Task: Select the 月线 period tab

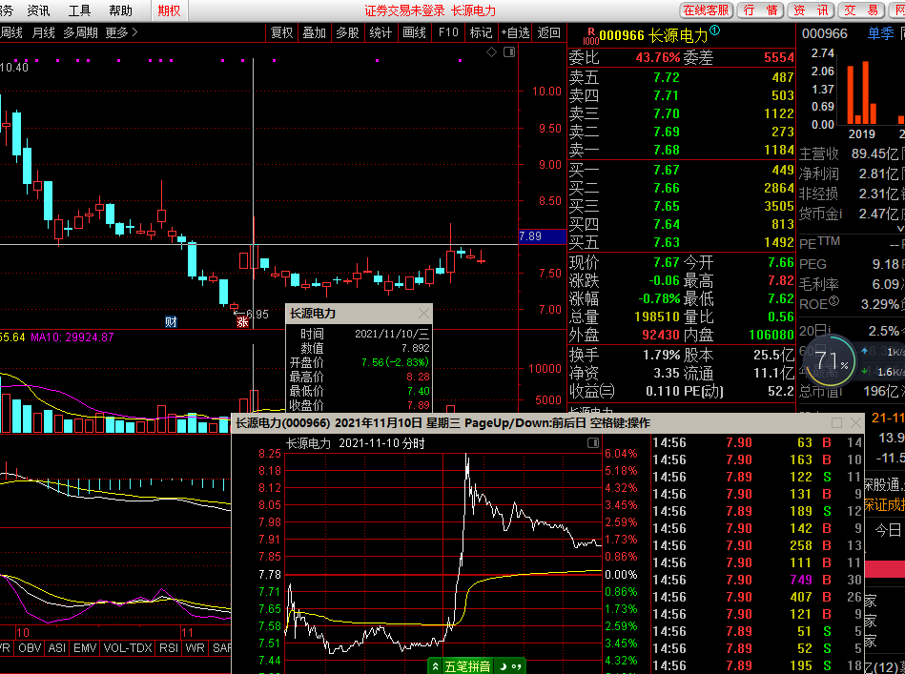Action: 44,33
